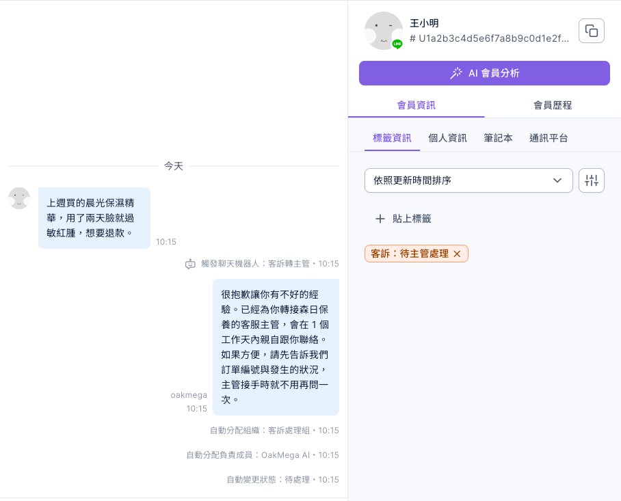Switch to 會員資訊 tab
Screen dimensions: 621x501
tap(416, 105)
